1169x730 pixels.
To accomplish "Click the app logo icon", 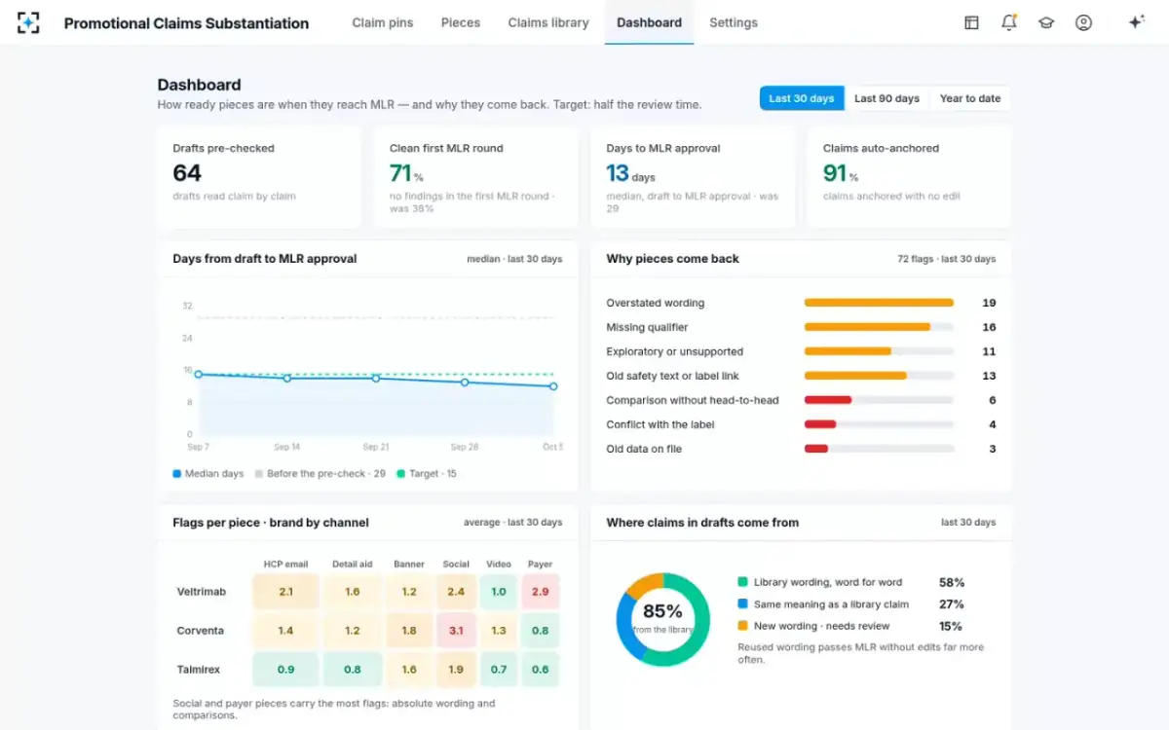I will (x=28, y=22).
